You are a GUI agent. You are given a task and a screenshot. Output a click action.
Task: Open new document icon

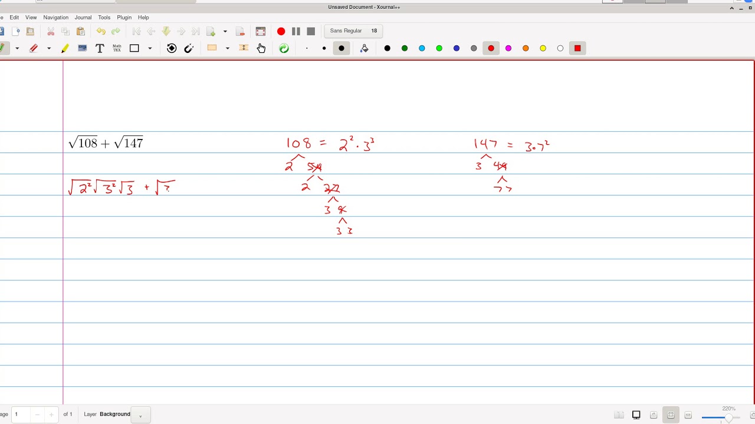[16, 31]
